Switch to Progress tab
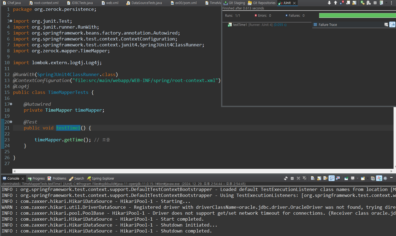 point(36,179)
